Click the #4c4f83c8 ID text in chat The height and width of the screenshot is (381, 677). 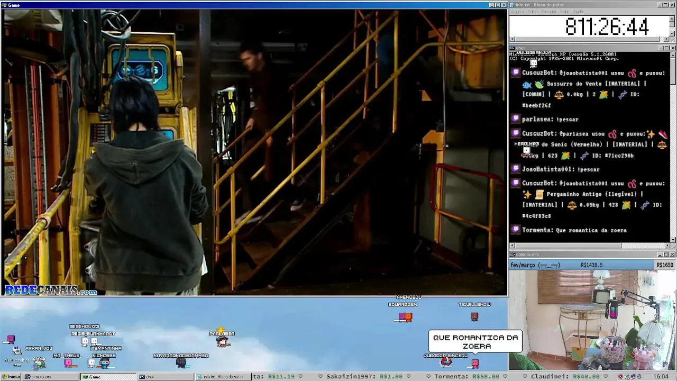[536, 216]
